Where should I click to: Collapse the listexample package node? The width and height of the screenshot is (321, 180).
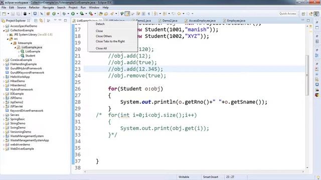coord(12,43)
